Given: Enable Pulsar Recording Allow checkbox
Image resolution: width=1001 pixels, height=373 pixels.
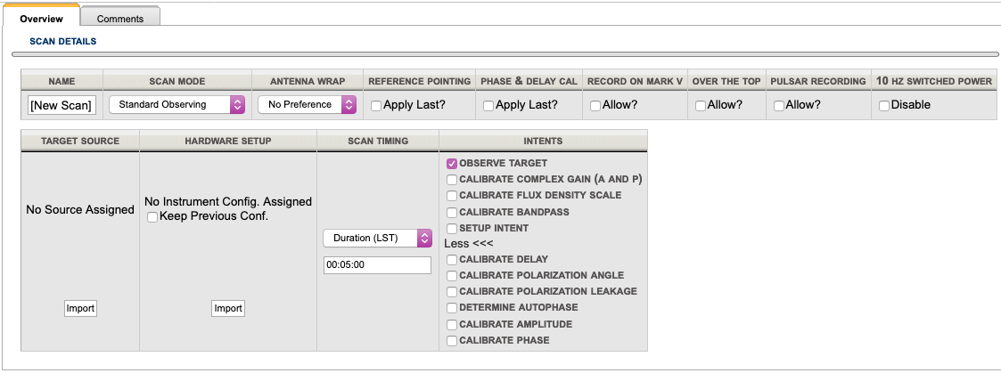Looking at the screenshot, I should tap(779, 106).
